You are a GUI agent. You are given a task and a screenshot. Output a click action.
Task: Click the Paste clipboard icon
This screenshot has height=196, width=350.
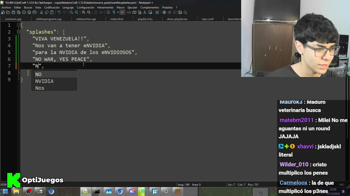click(x=52, y=12)
